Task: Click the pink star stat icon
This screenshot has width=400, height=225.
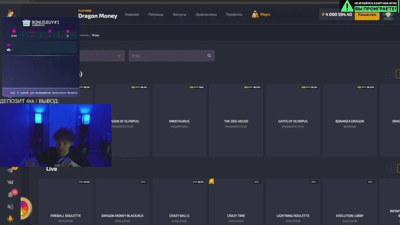Action: tap(68, 31)
